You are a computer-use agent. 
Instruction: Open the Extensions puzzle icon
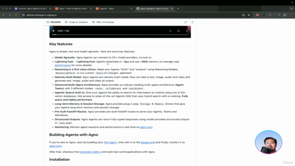click(270, 15)
